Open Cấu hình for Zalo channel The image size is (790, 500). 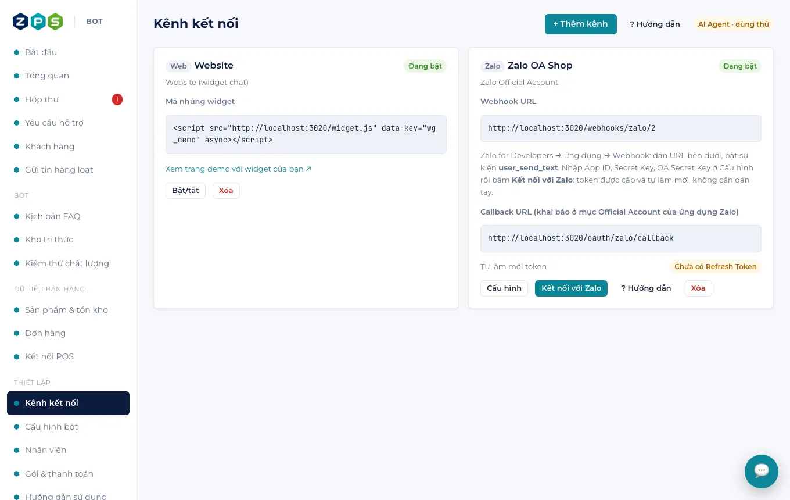pos(504,288)
